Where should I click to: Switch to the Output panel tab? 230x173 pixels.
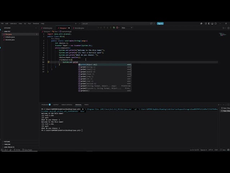56,105
